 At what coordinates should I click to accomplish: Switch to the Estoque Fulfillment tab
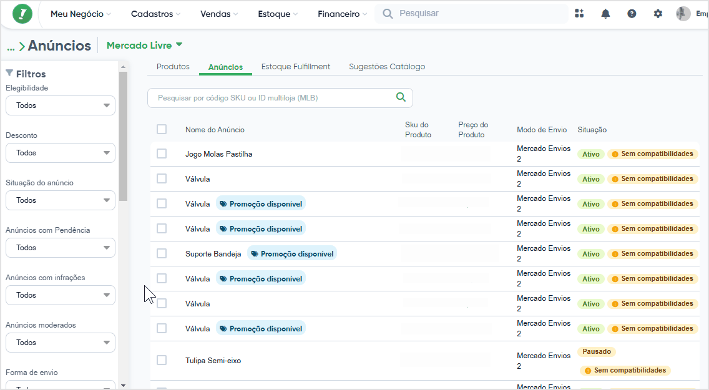tap(296, 67)
